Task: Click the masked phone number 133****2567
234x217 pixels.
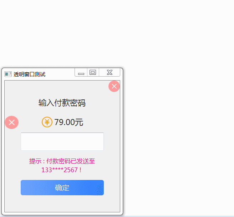Action: (60, 170)
